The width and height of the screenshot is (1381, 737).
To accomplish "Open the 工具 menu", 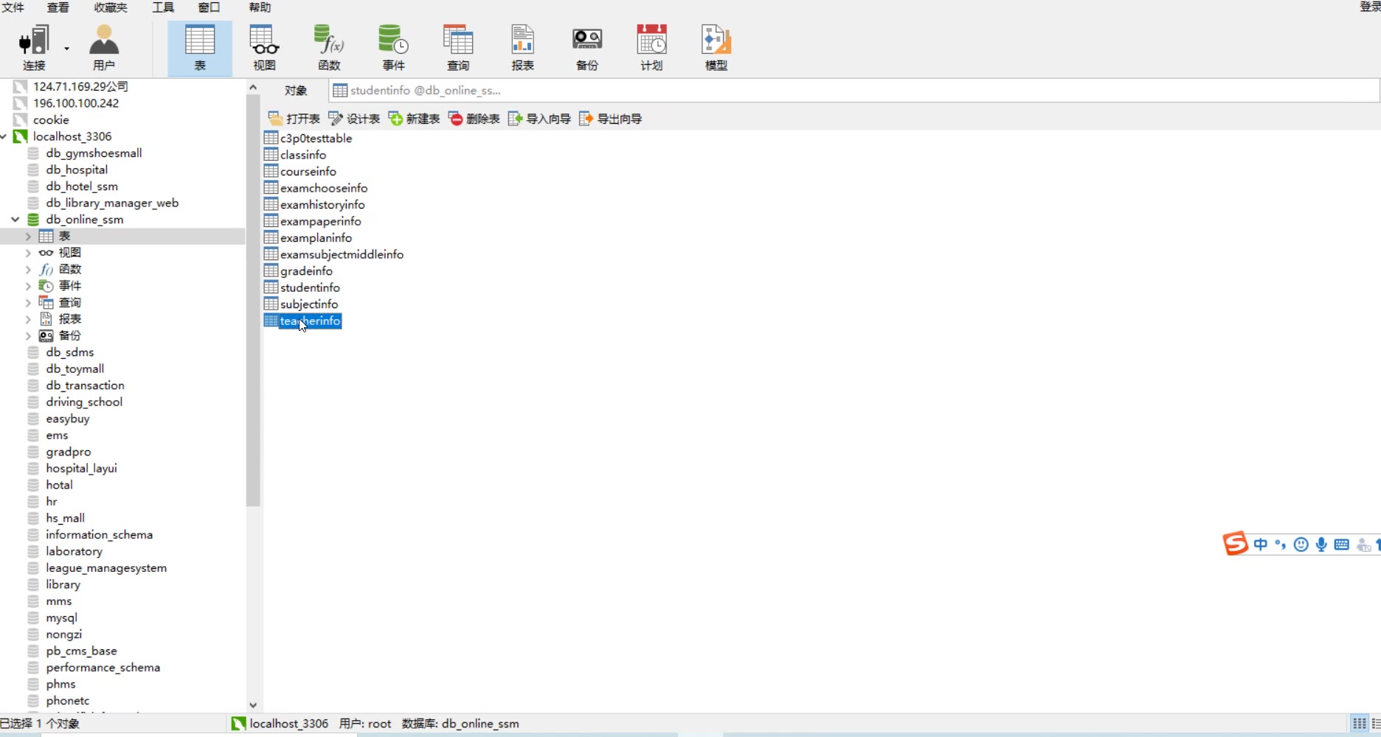I will (163, 7).
